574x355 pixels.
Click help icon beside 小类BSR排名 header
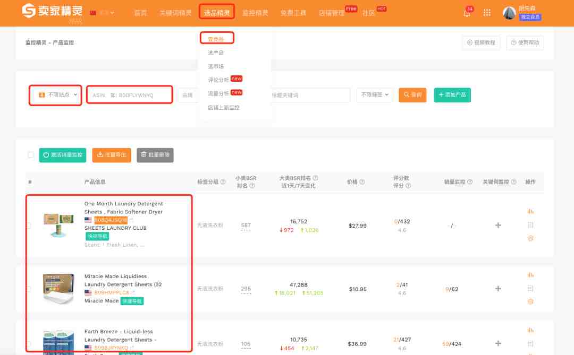[252, 186]
